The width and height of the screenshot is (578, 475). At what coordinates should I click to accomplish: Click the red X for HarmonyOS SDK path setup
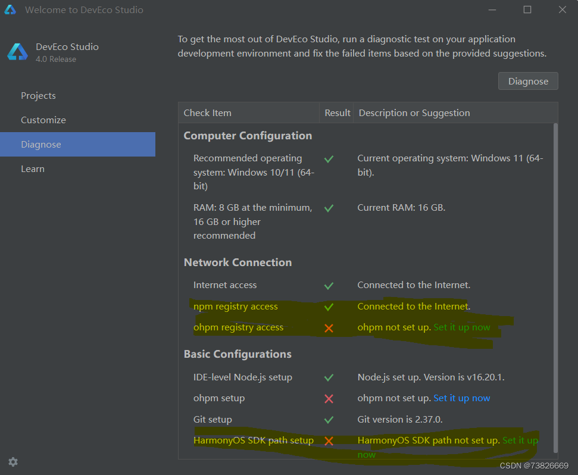click(x=329, y=440)
